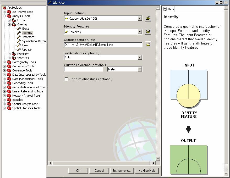Image resolution: width=230 pixels, height=178 pixels.
Task: Expand the Spatial Statistics Tools node
Action: (x=4, y=108)
